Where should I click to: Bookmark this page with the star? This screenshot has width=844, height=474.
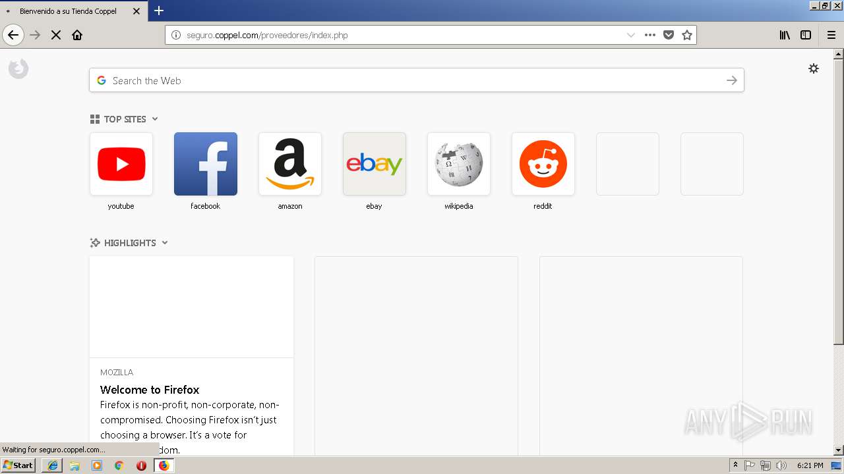click(x=687, y=35)
